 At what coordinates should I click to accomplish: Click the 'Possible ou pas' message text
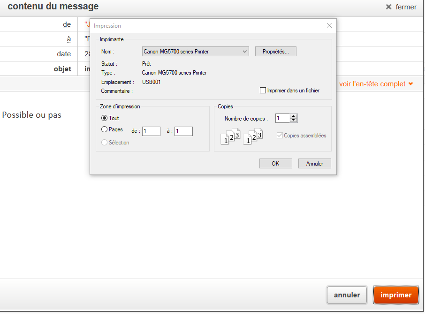[32, 115]
